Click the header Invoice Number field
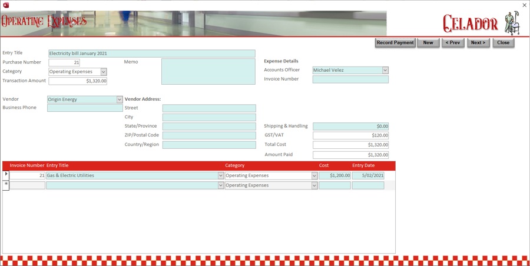Screen dimensions: 530x266 [x=350, y=79]
